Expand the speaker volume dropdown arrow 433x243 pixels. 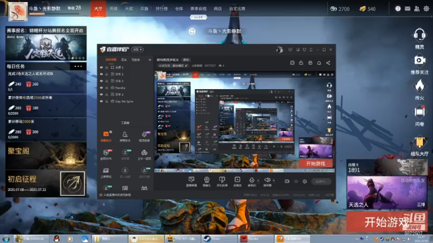click(273, 181)
